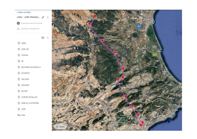The width and height of the screenshot is (197, 139).
Task: Click the LERE (S) LA PORTERA map pin
Action: tap(90, 24)
